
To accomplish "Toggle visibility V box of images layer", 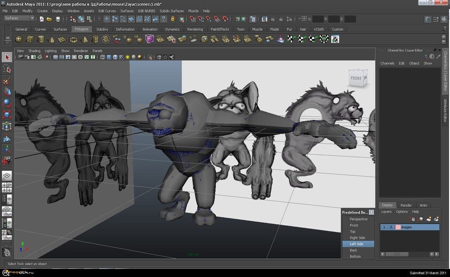I will pos(384,228).
